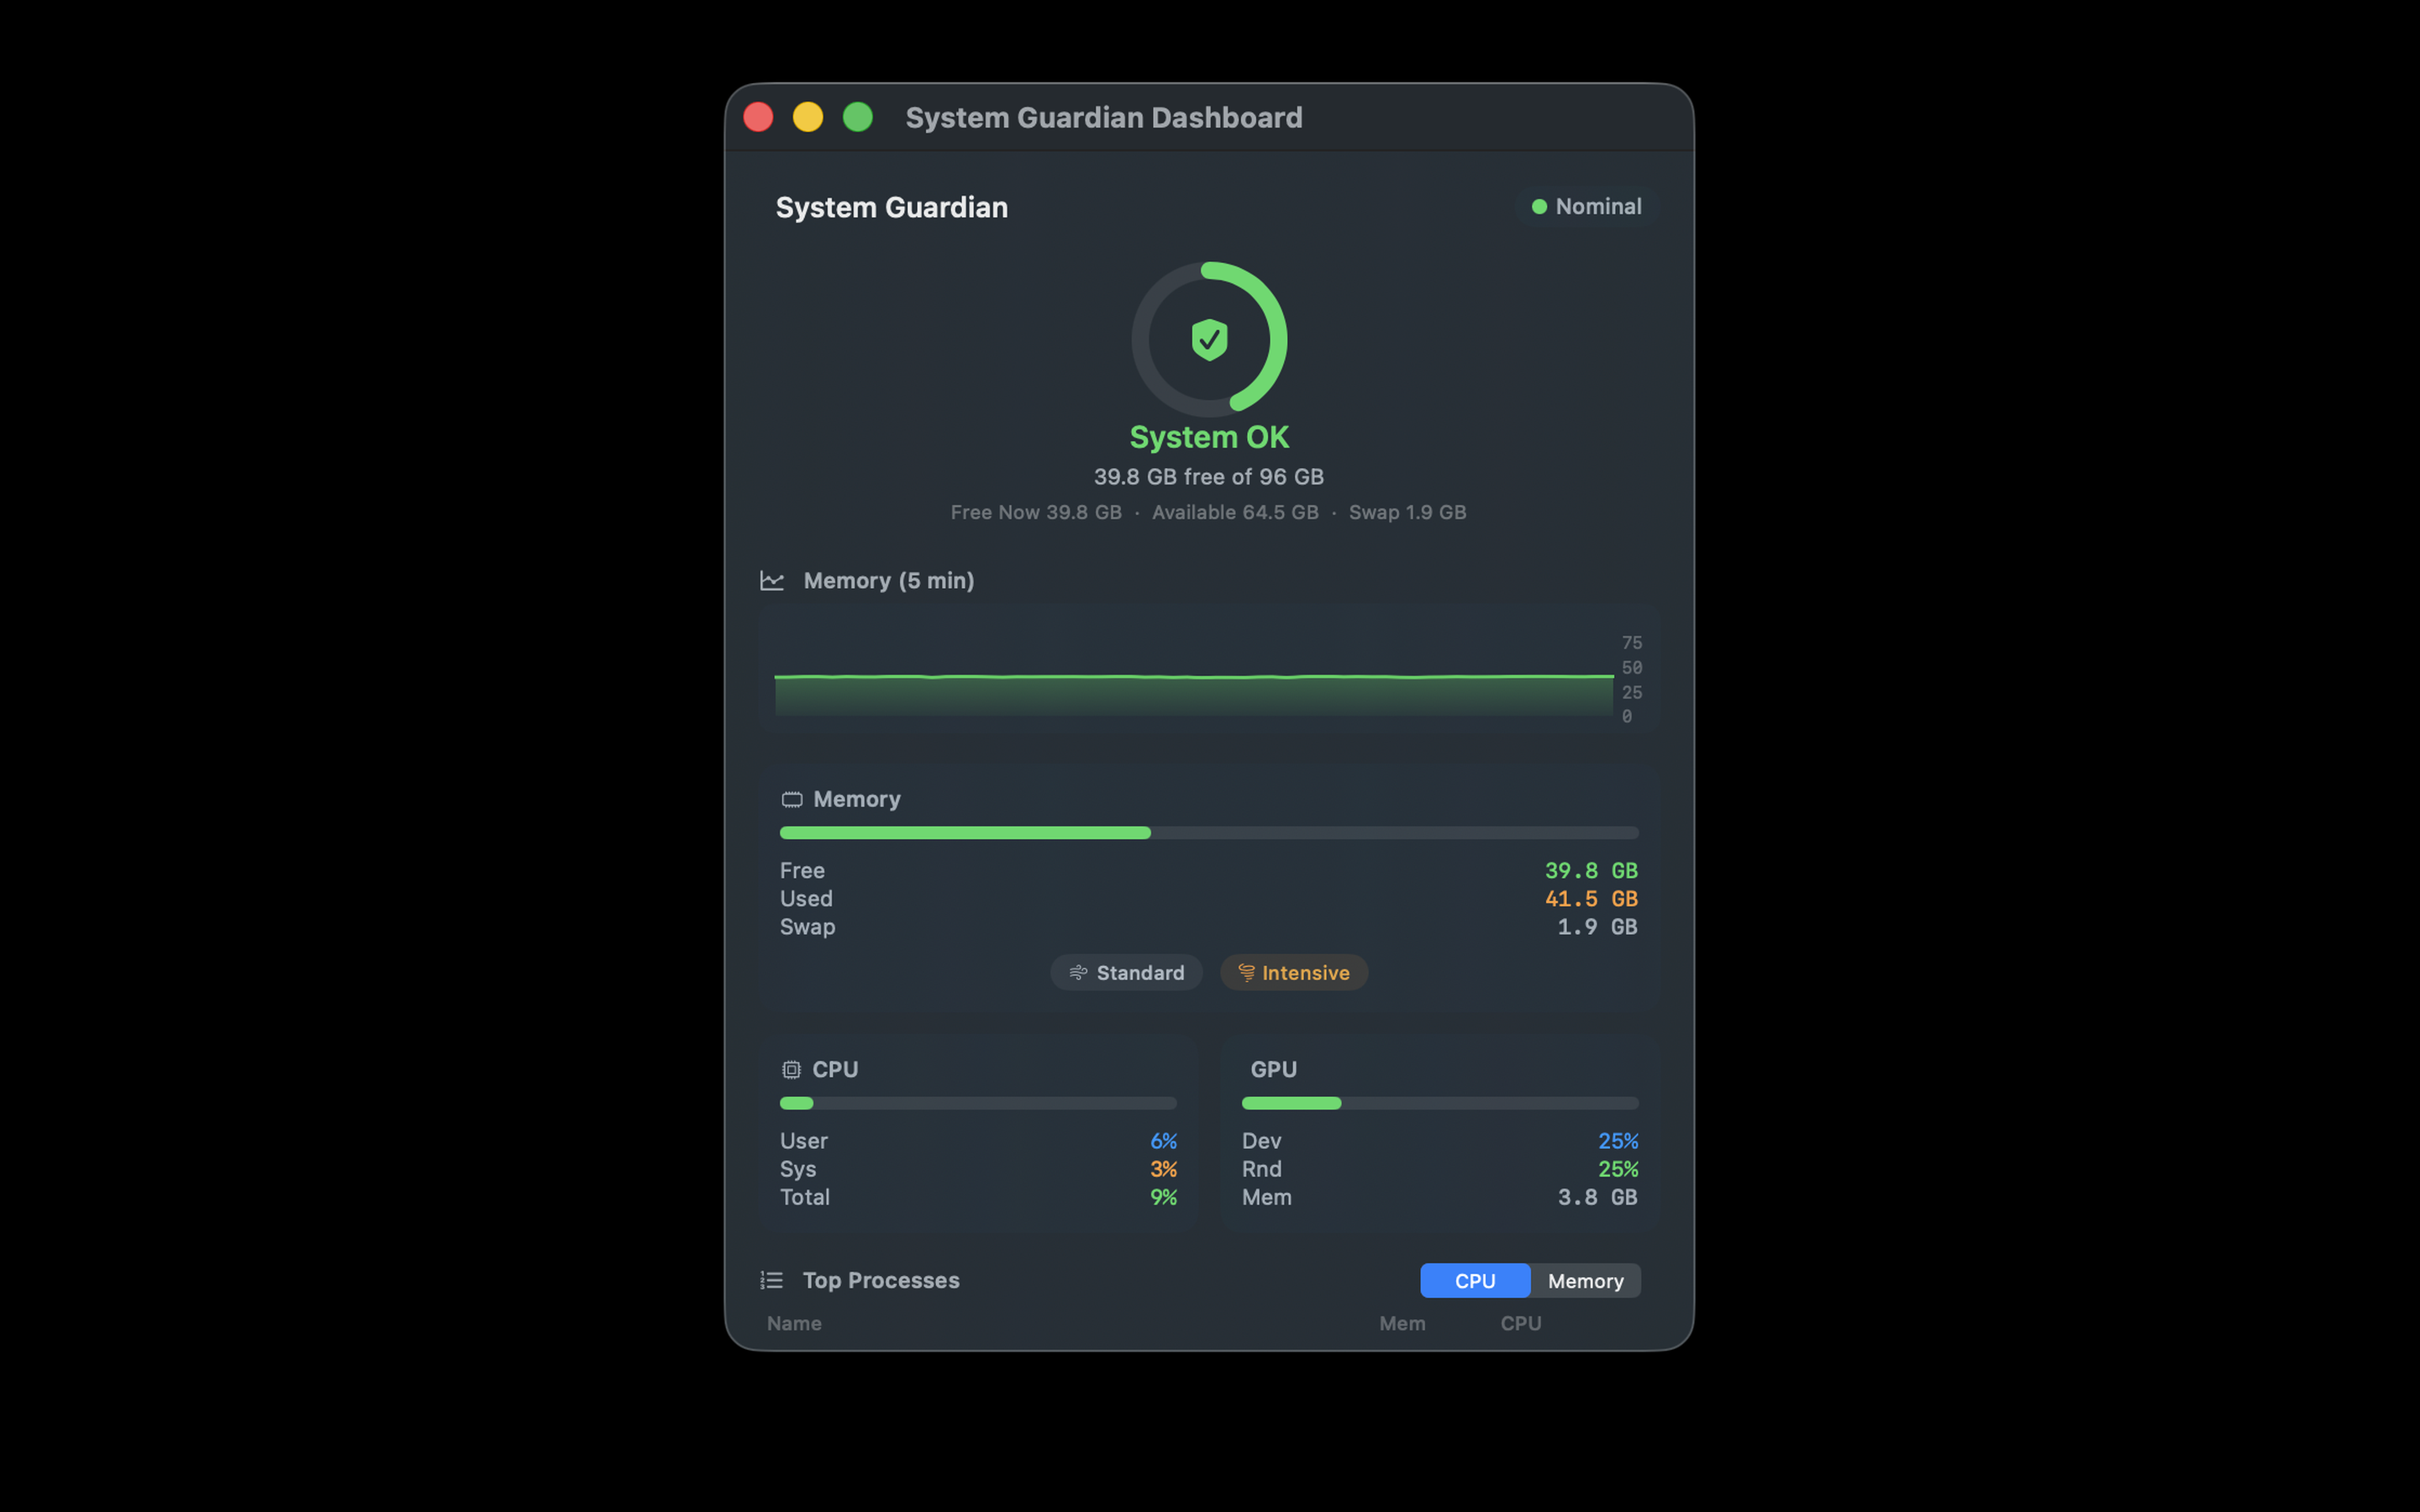This screenshot has width=2420, height=1512.
Task: Select the Memory tab in Top Processes
Action: tap(1585, 1280)
